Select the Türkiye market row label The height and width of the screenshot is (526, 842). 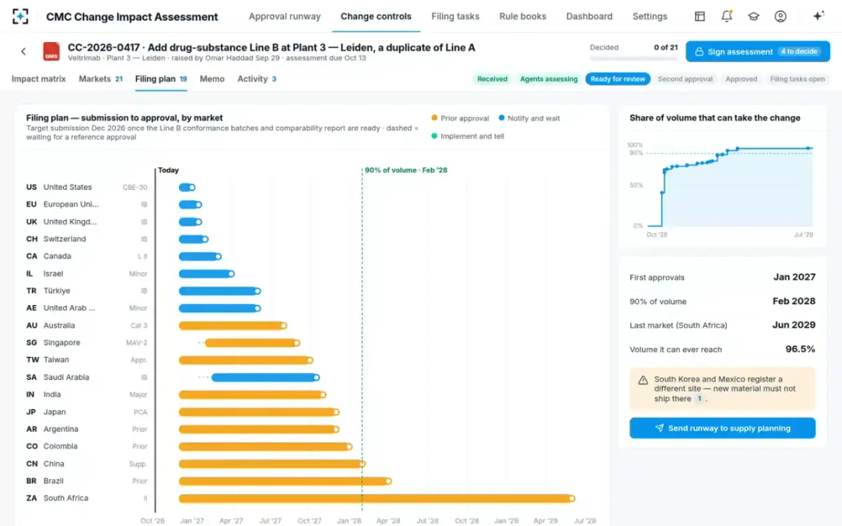click(x=57, y=291)
